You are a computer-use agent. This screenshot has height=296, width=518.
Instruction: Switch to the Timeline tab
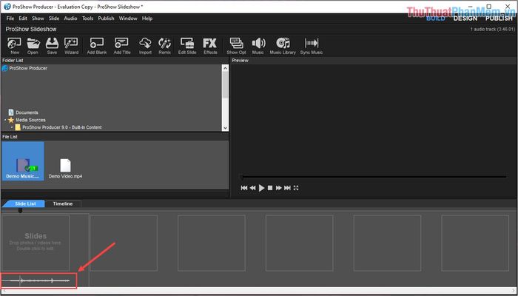63,203
